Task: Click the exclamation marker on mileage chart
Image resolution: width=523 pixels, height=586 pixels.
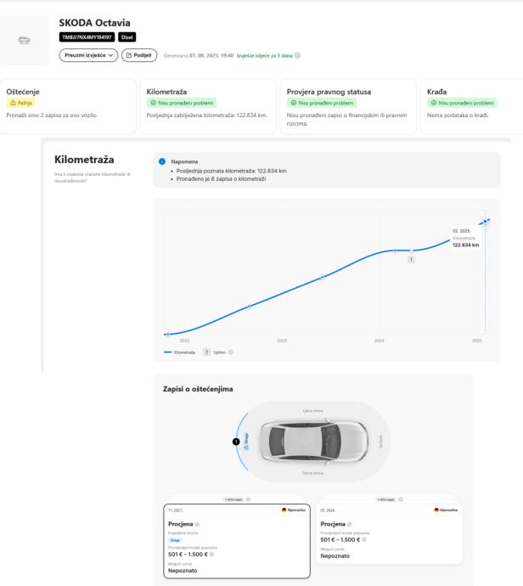Action: [x=411, y=259]
